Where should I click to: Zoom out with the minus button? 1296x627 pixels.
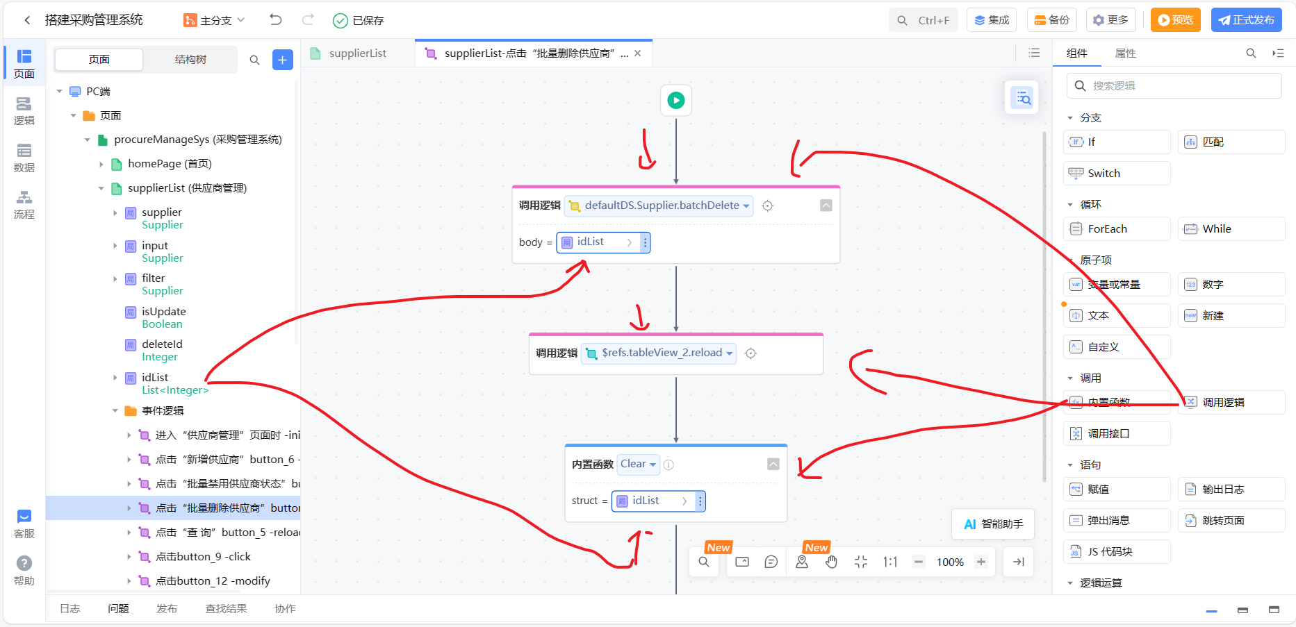pos(919,562)
